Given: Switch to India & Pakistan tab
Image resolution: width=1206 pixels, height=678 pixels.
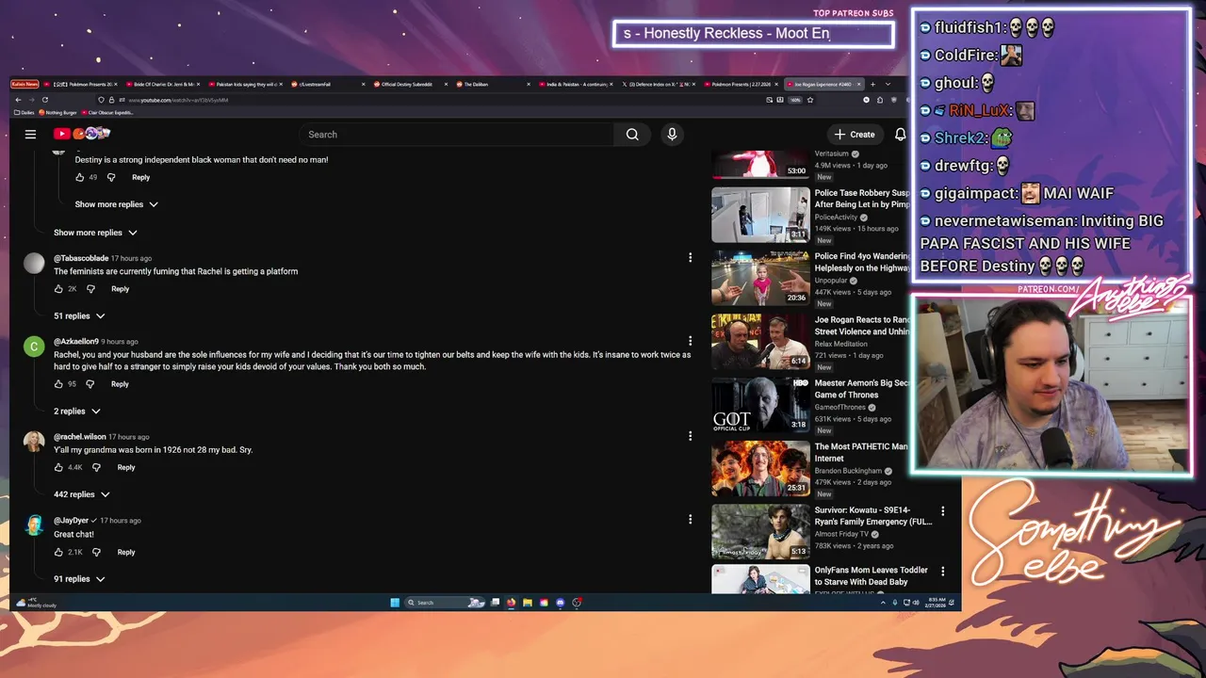Looking at the screenshot, I should (x=577, y=84).
